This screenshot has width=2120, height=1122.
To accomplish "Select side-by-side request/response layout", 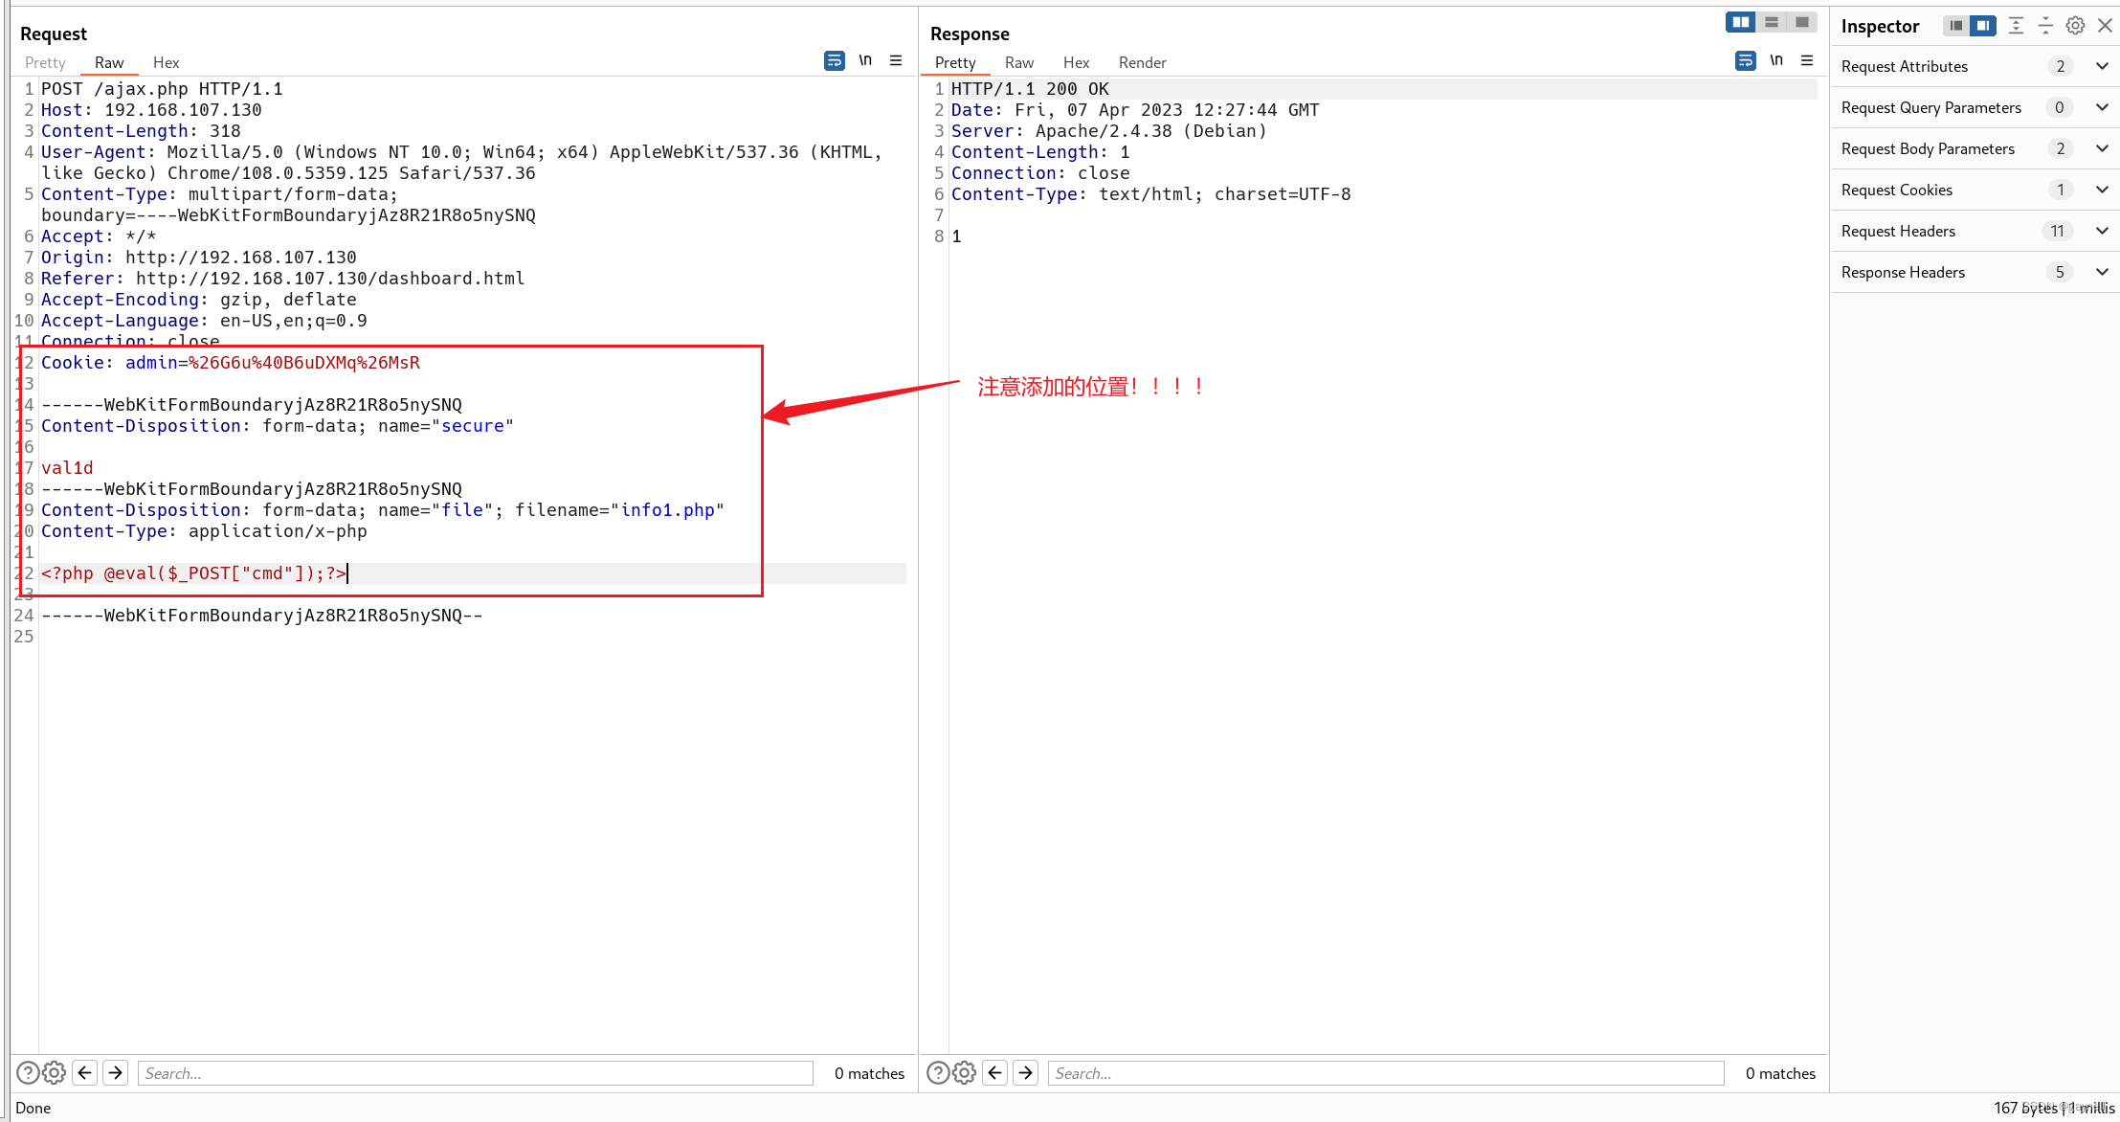I will point(1740,22).
